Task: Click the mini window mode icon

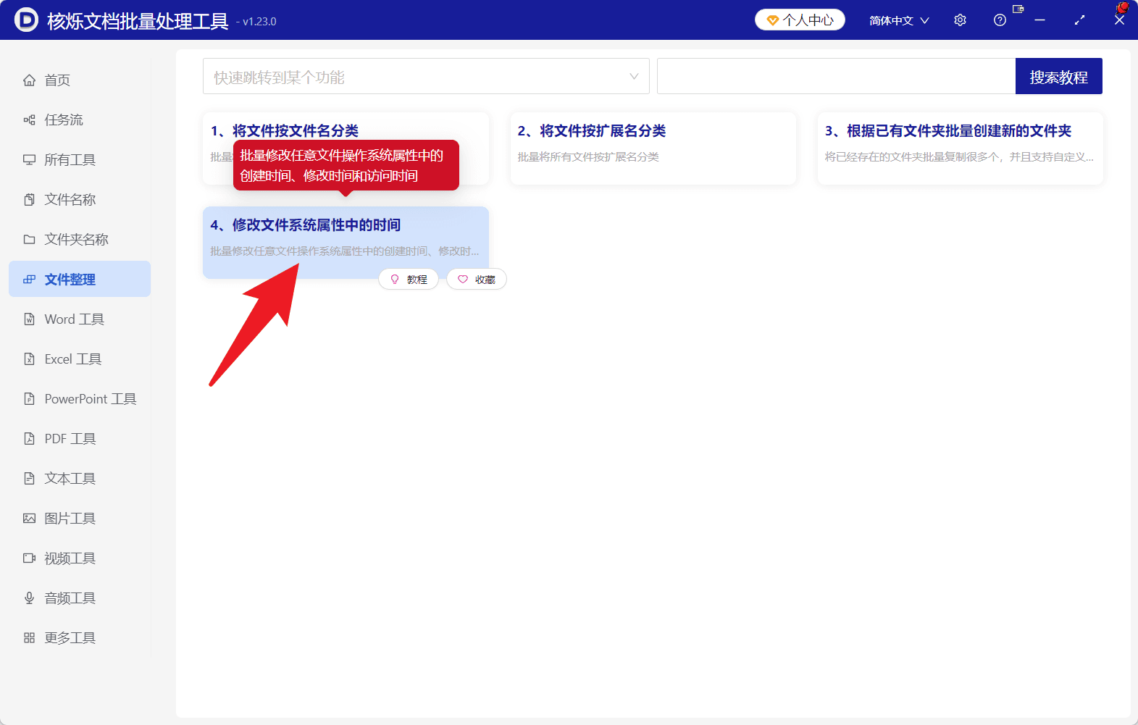Action: pos(1018,9)
